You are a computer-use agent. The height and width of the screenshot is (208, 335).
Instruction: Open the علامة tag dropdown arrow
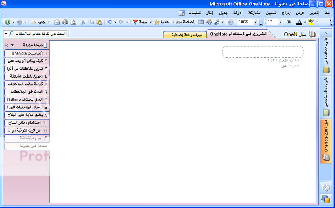(x=173, y=22)
